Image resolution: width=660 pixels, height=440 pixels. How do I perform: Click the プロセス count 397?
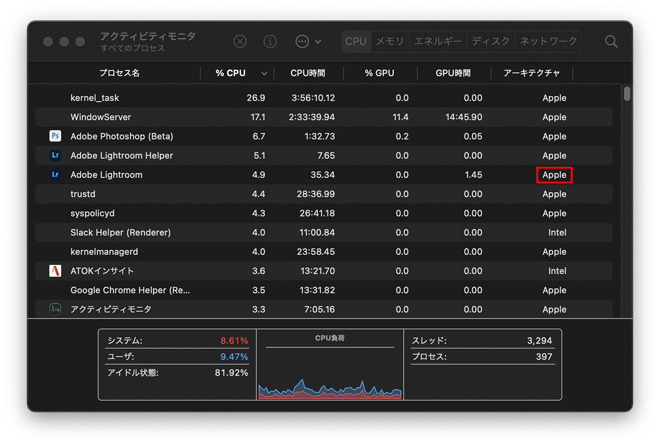coord(482,357)
